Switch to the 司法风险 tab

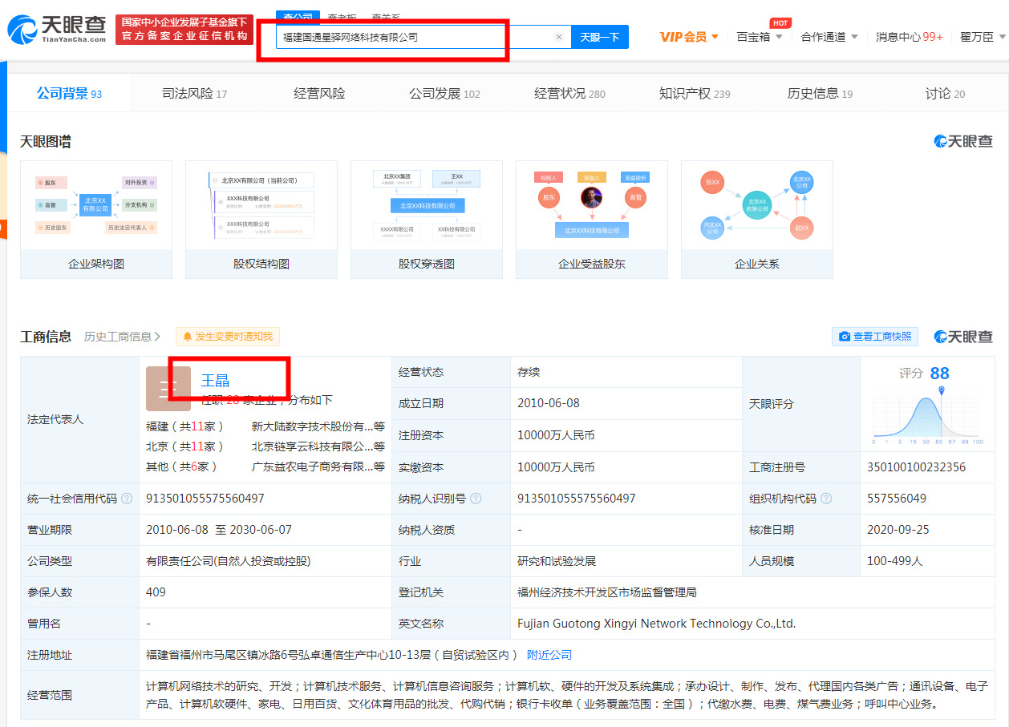tap(194, 94)
